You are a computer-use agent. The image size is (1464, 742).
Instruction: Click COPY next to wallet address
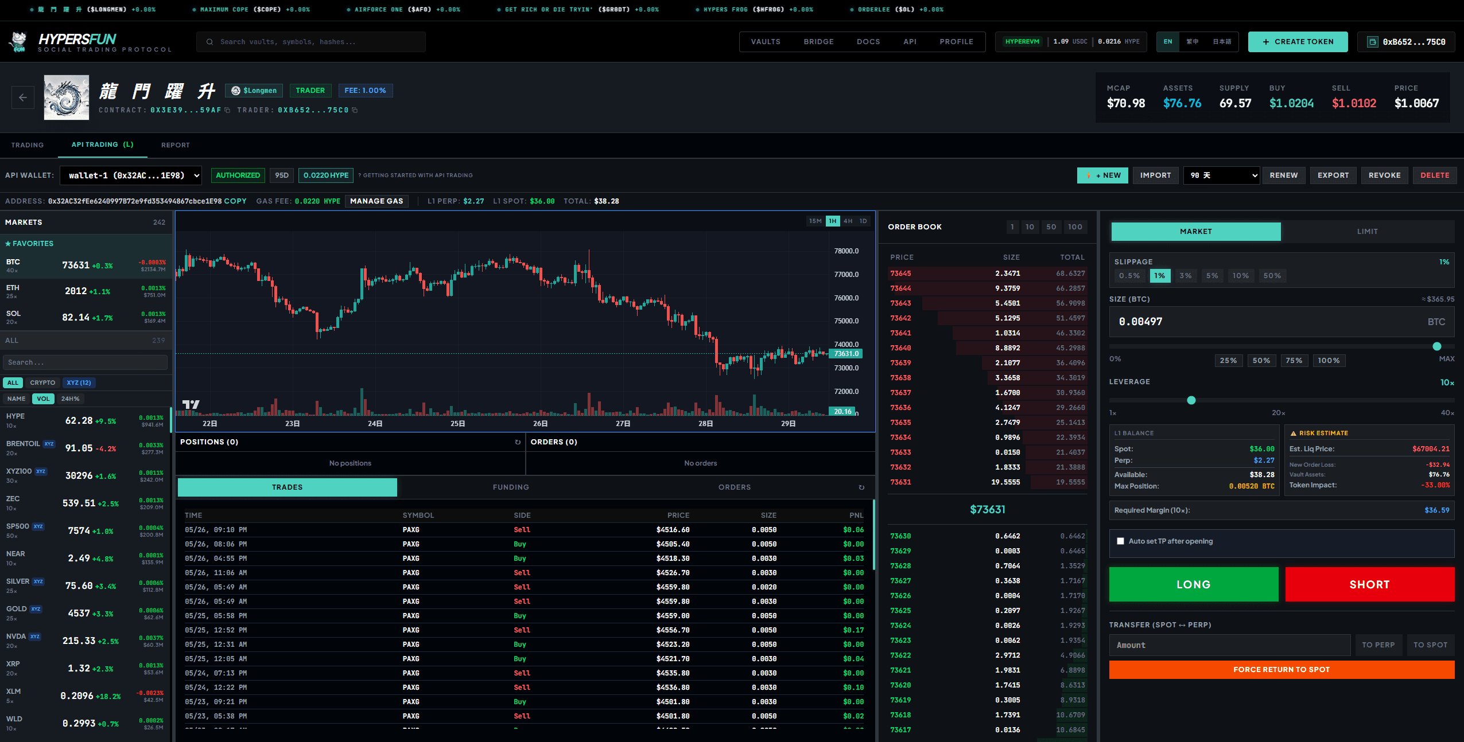coord(235,201)
